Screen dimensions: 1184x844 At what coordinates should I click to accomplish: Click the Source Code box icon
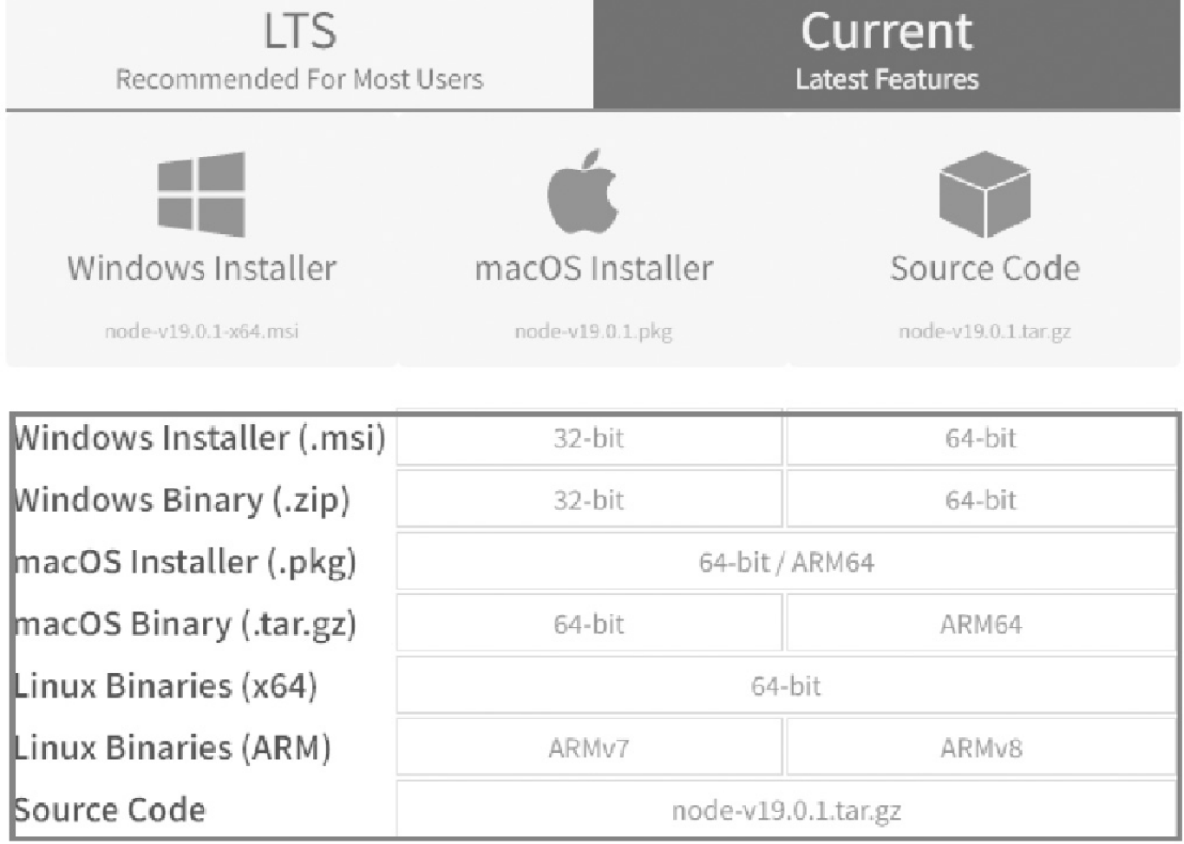[x=984, y=194]
